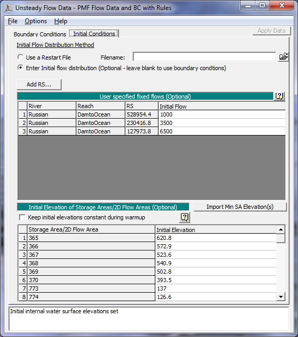Open the Help menu
298x337 pixels.
61,21
